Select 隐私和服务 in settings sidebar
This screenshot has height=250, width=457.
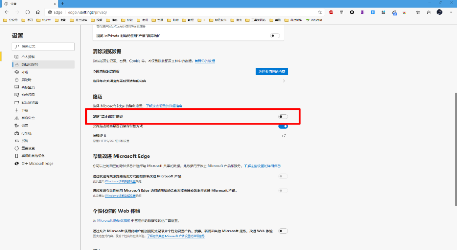pos(44,64)
